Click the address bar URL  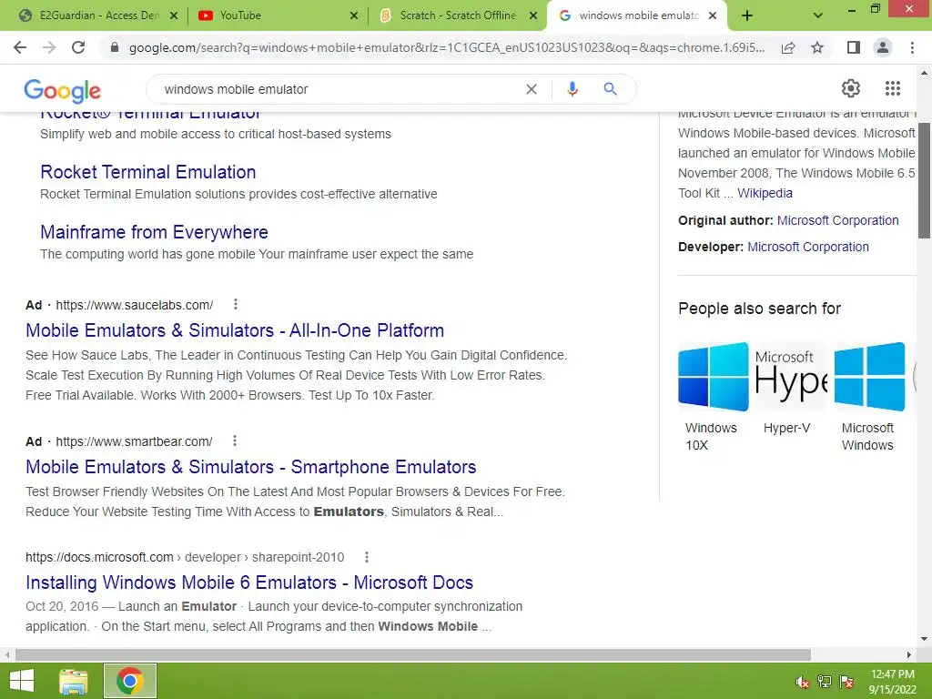(x=446, y=47)
